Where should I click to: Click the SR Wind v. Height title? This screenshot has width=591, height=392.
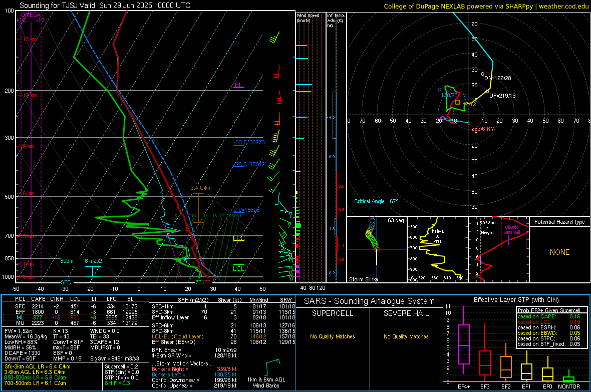click(x=487, y=228)
